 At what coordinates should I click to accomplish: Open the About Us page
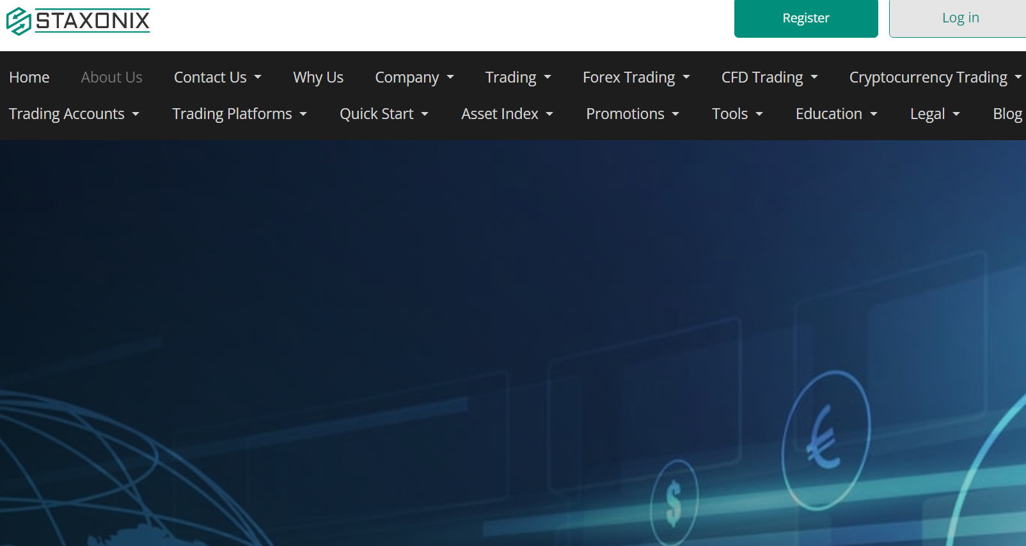point(111,77)
